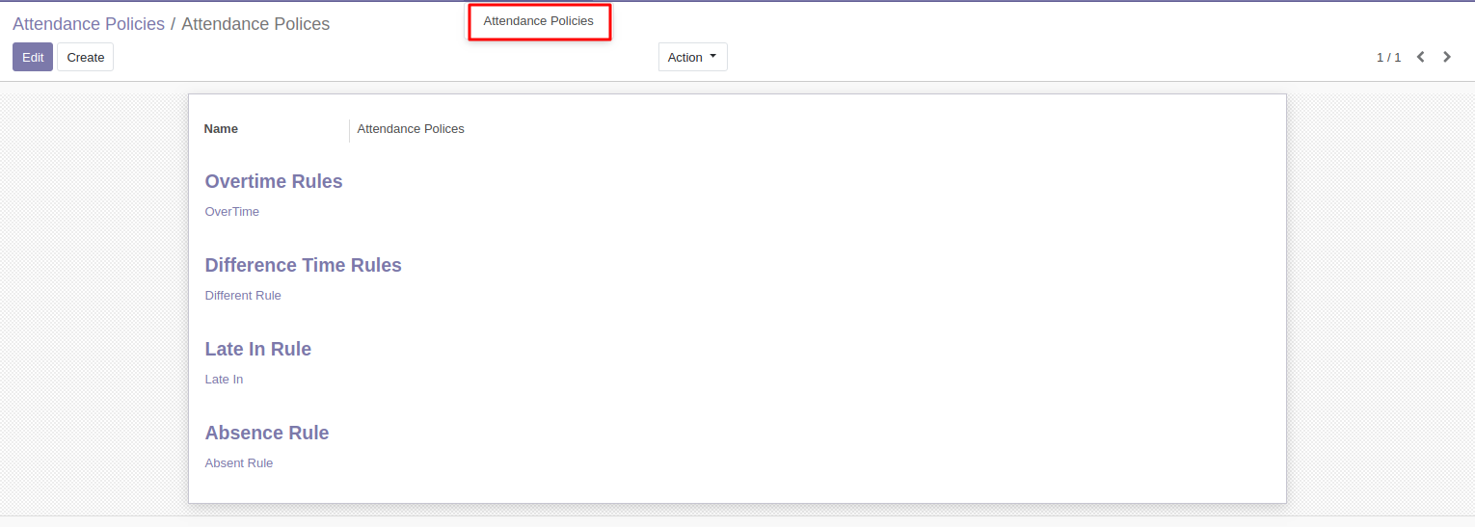Open the Absent Rule link
This screenshot has height=527, width=1475.
coord(239,463)
